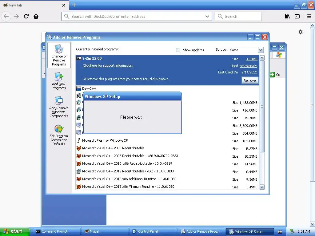Select Microsoft Plus! for Windows XP row
The image size is (315, 236).
point(167,141)
